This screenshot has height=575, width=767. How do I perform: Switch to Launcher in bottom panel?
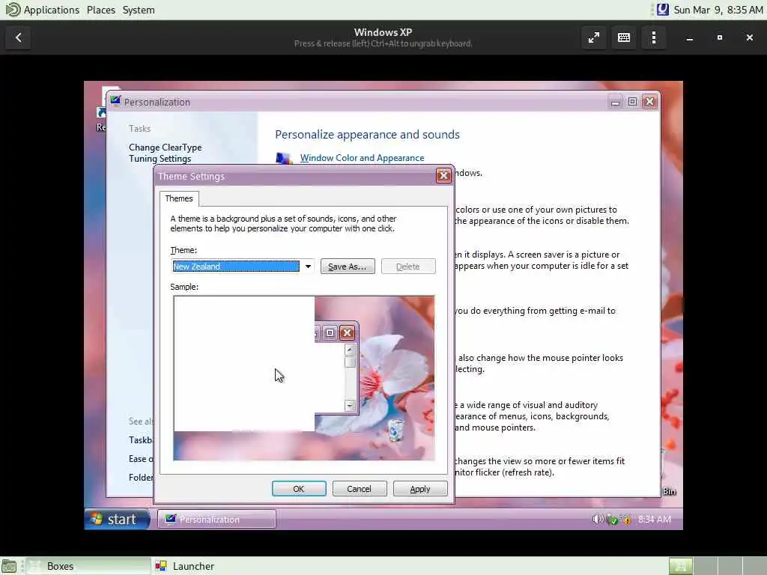click(185, 566)
